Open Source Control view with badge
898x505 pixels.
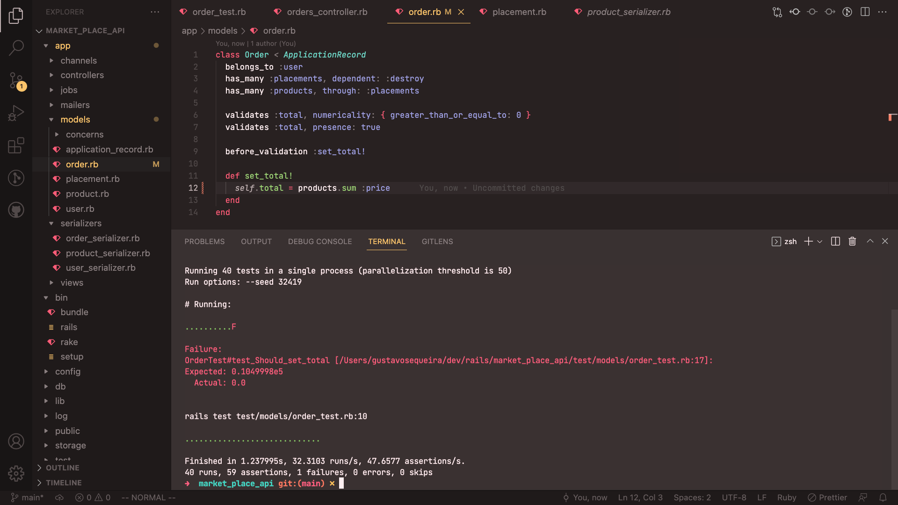(x=16, y=80)
